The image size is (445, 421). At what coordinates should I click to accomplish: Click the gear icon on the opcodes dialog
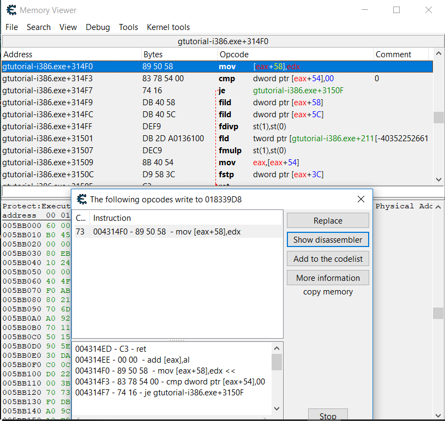pyautogui.click(x=82, y=199)
